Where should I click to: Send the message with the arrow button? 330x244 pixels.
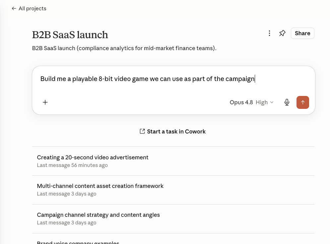303,102
